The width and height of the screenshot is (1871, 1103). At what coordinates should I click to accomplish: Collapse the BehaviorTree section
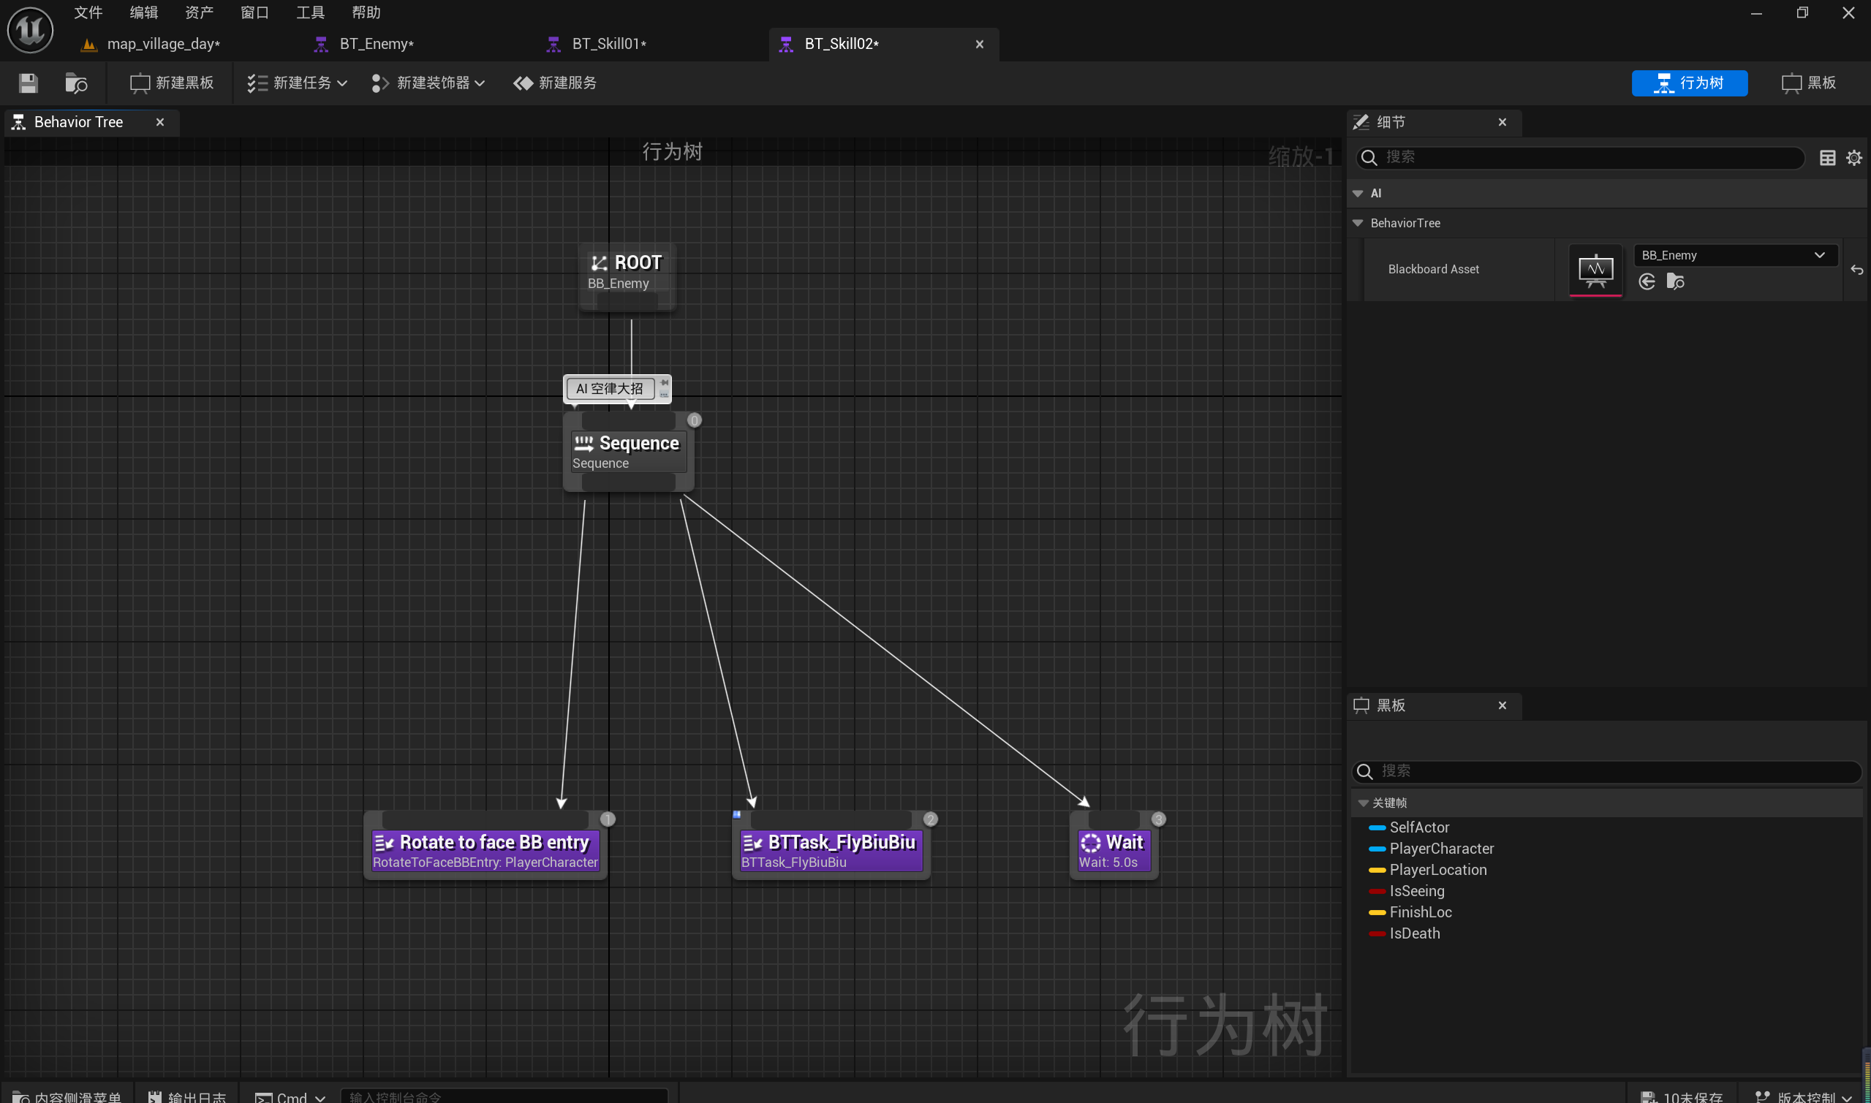click(x=1357, y=223)
